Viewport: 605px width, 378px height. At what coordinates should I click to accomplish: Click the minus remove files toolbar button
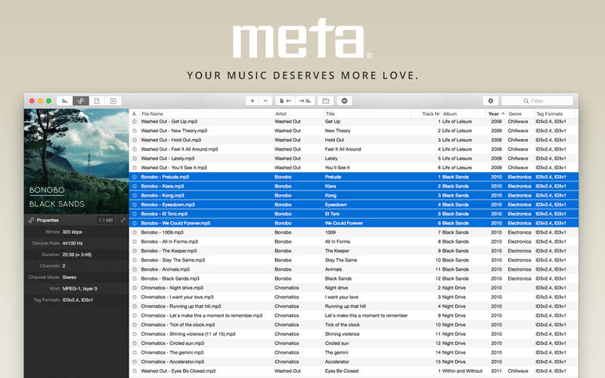click(265, 101)
